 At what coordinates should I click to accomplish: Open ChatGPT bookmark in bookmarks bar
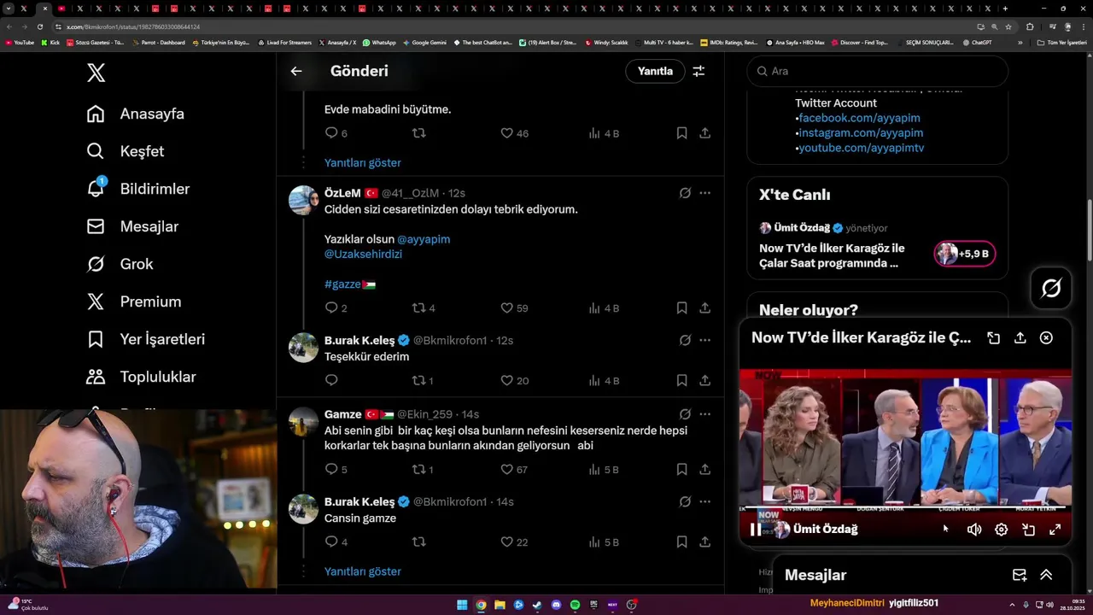click(977, 42)
